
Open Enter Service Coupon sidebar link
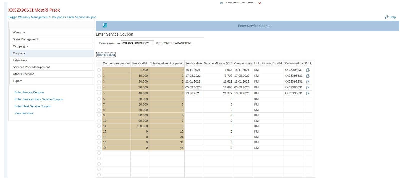coord(29,92)
